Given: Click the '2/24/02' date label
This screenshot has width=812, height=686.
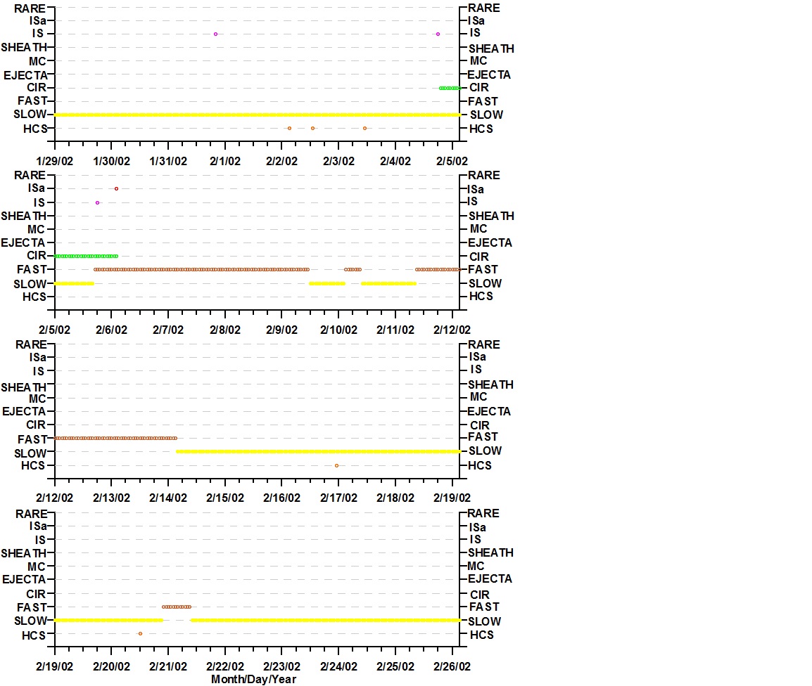Looking at the screenshot, I should coord(338,667).
